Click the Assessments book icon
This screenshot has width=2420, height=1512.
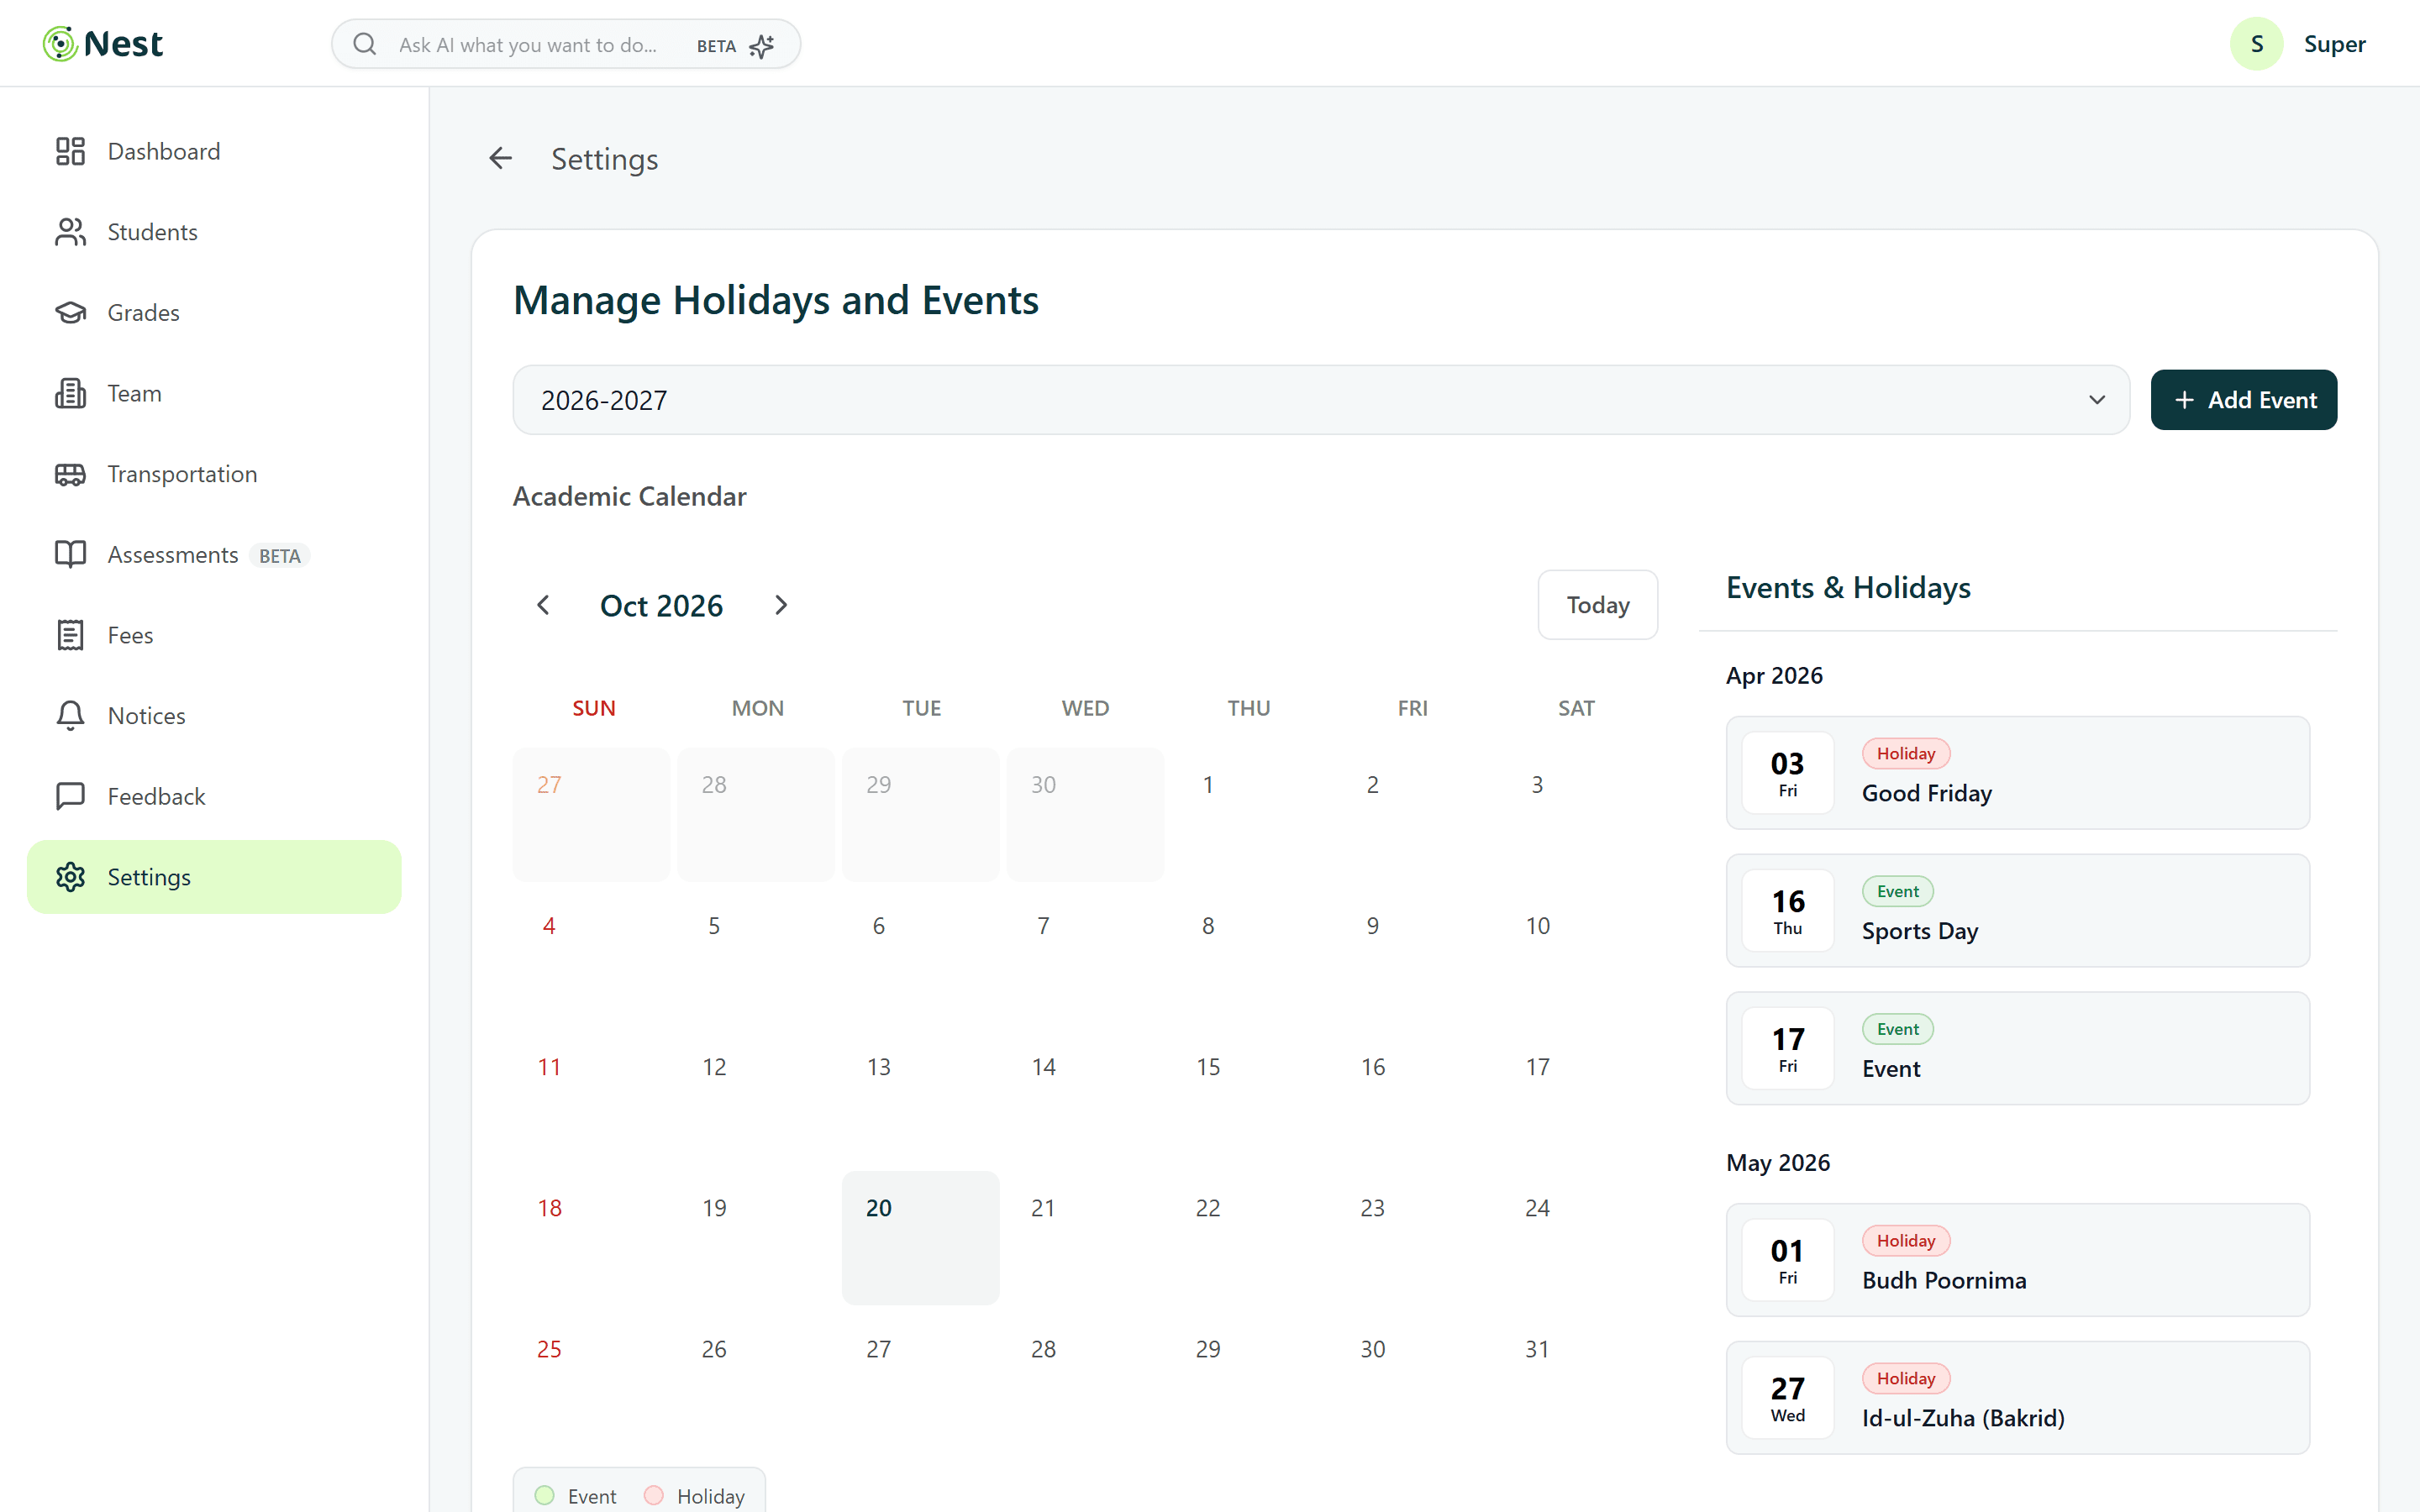[x=70, y=555]
